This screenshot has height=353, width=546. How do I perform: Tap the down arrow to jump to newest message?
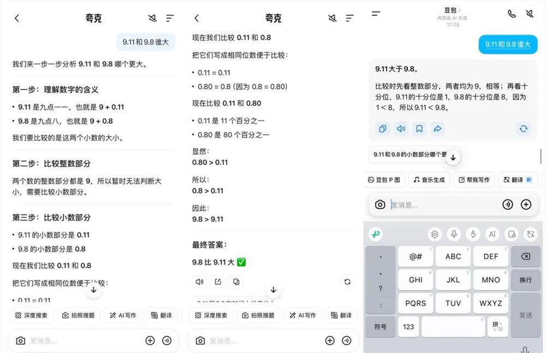[453, 157]
